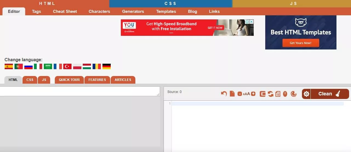Open the Tags menu item

click(36, 11)
